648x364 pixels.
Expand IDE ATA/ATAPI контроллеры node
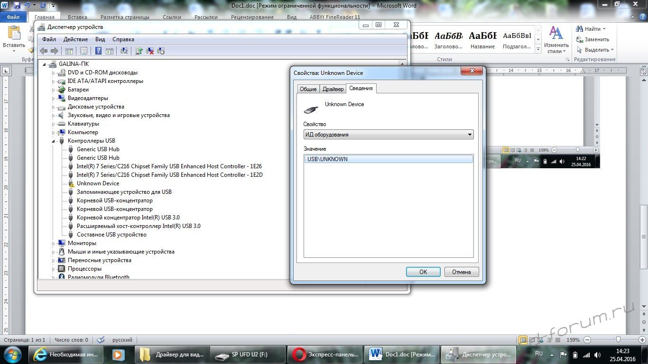click(x=54, y=81)
